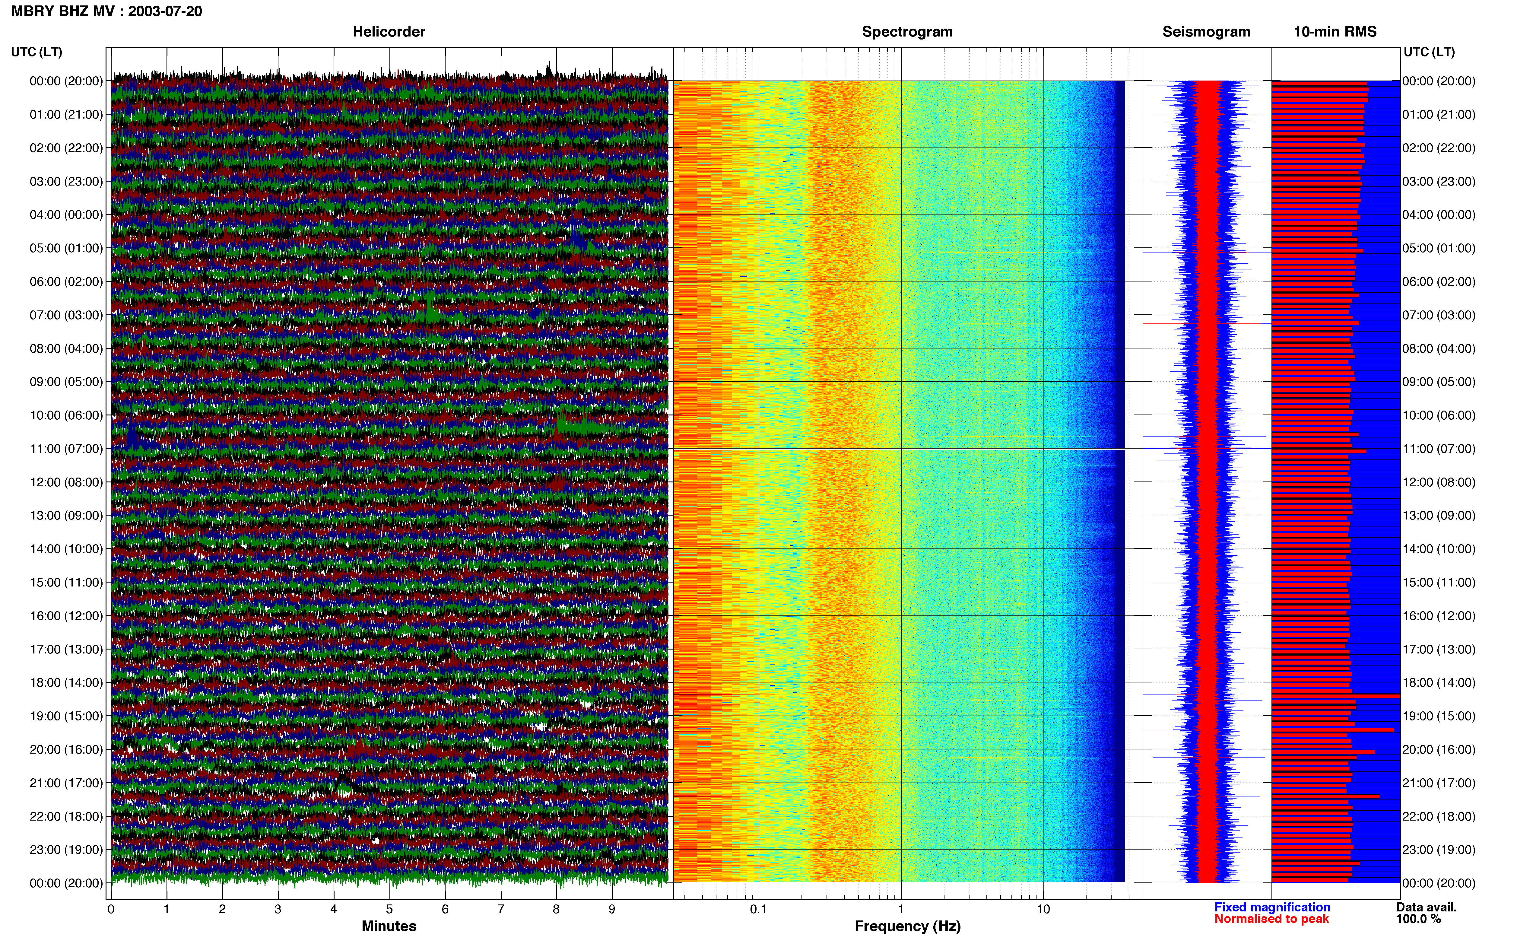Click the frequency tick label '1'
Screen dimensions: 1514x947
coord(901,909)
